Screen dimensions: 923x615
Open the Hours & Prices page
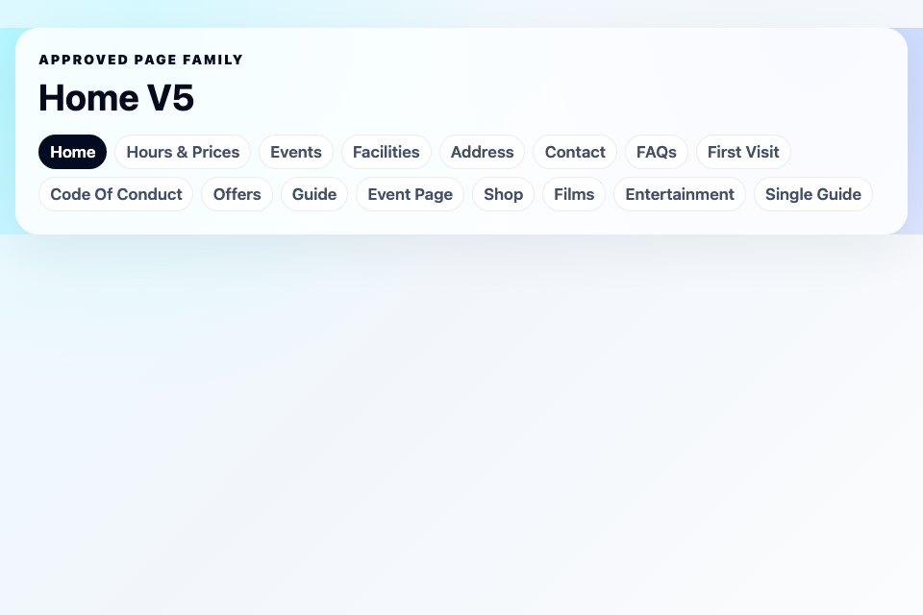click(x=183, y=152)
